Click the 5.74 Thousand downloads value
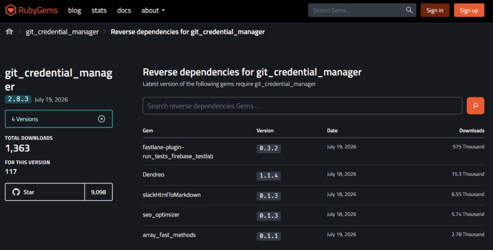493x250 pixels. pyautogui.click(x=468, y=214)
